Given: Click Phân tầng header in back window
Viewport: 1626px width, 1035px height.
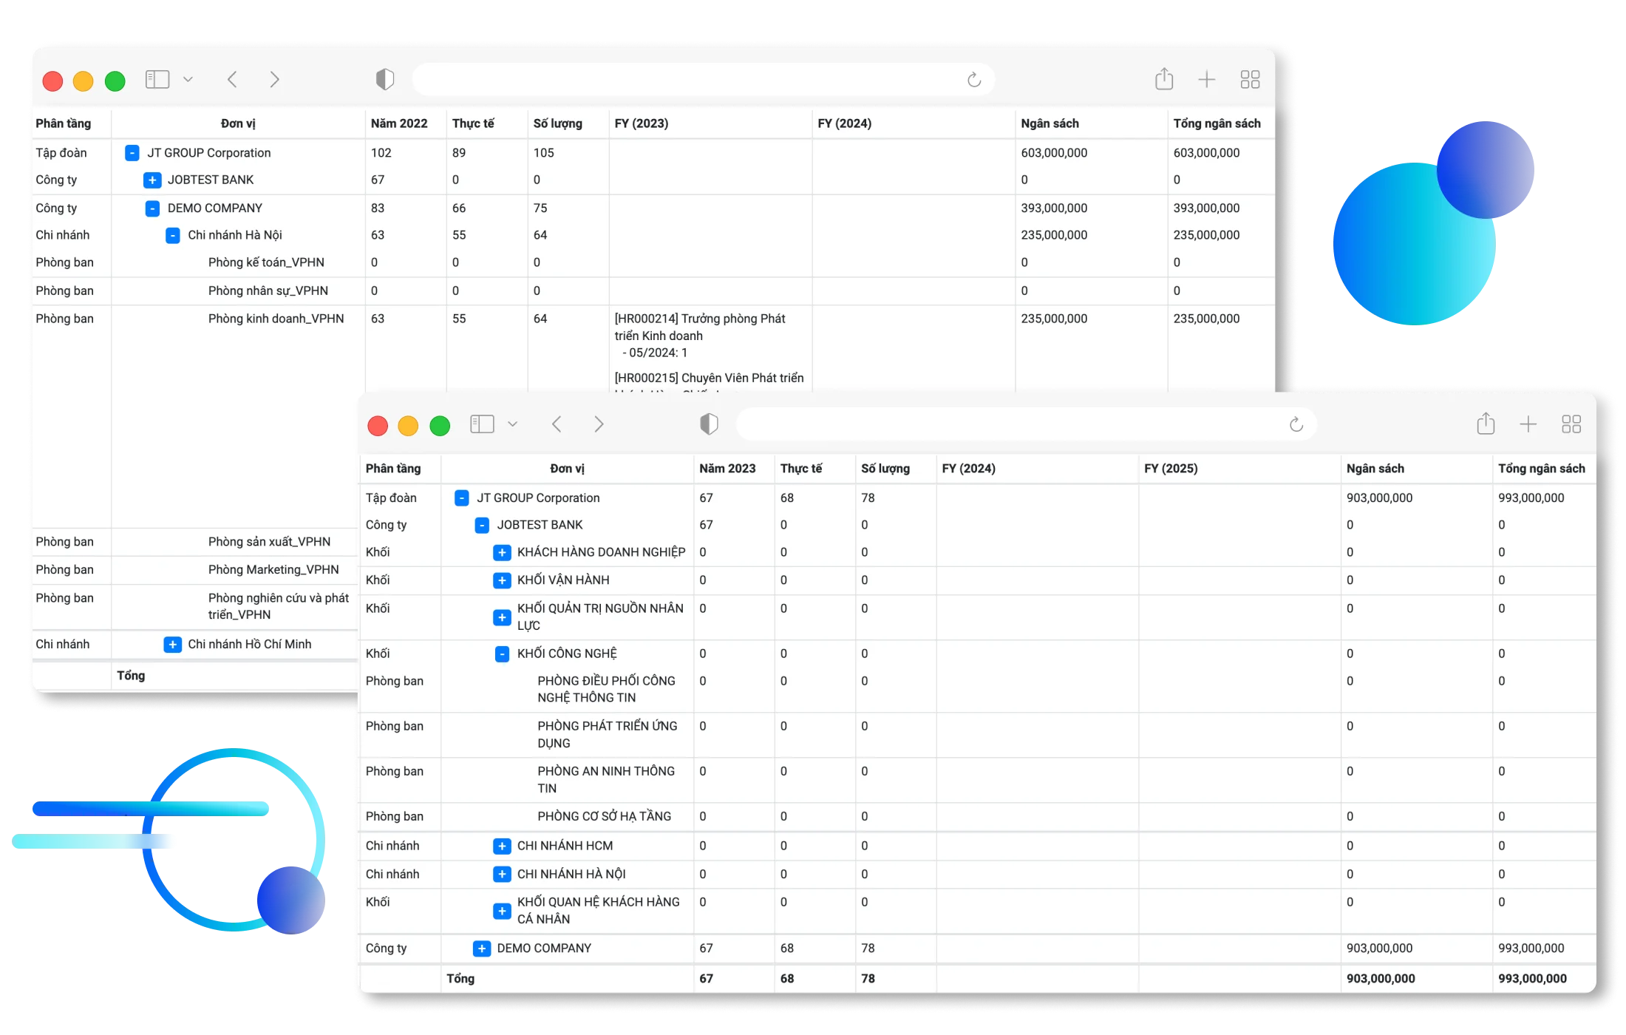Looking at the screenshot, I should (x=64, y=123).
